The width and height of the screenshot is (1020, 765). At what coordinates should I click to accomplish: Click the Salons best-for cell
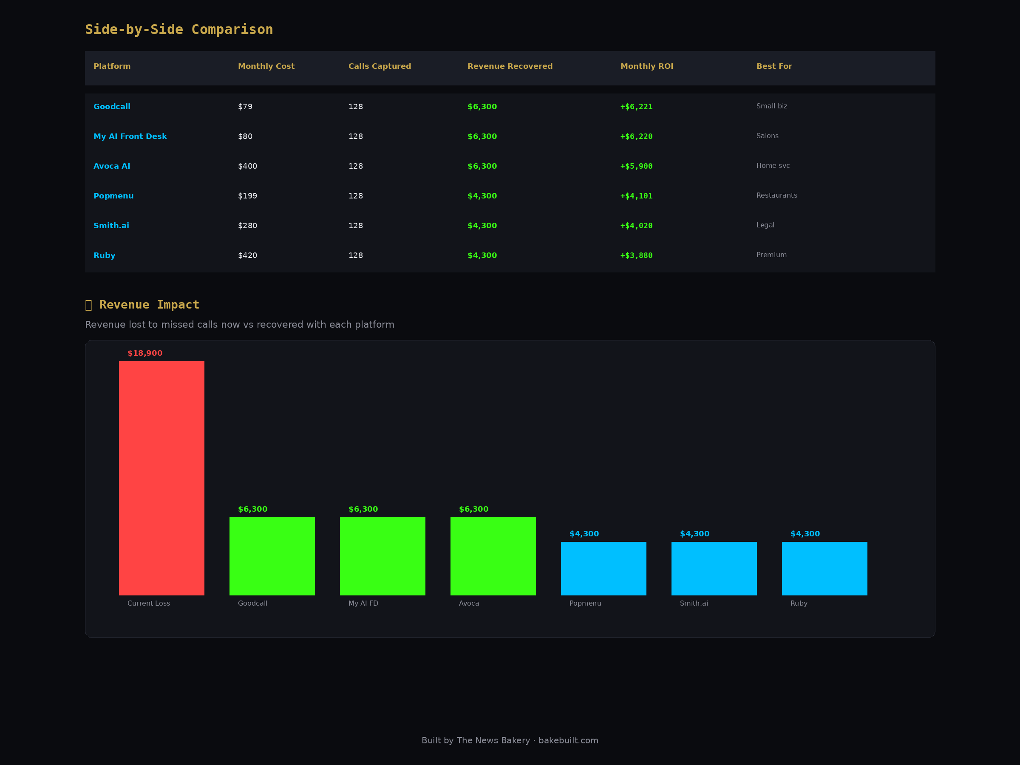click(x=767, y=136)
